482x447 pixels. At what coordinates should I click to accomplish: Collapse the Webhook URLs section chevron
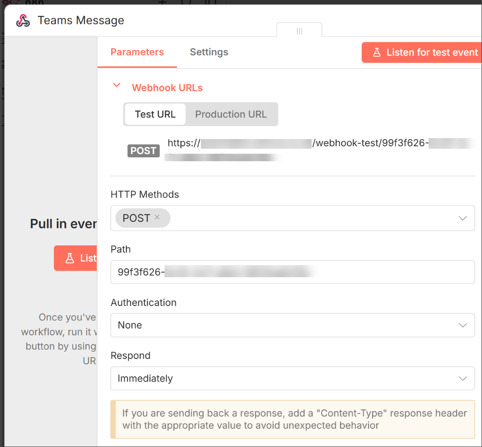[116, 86]
